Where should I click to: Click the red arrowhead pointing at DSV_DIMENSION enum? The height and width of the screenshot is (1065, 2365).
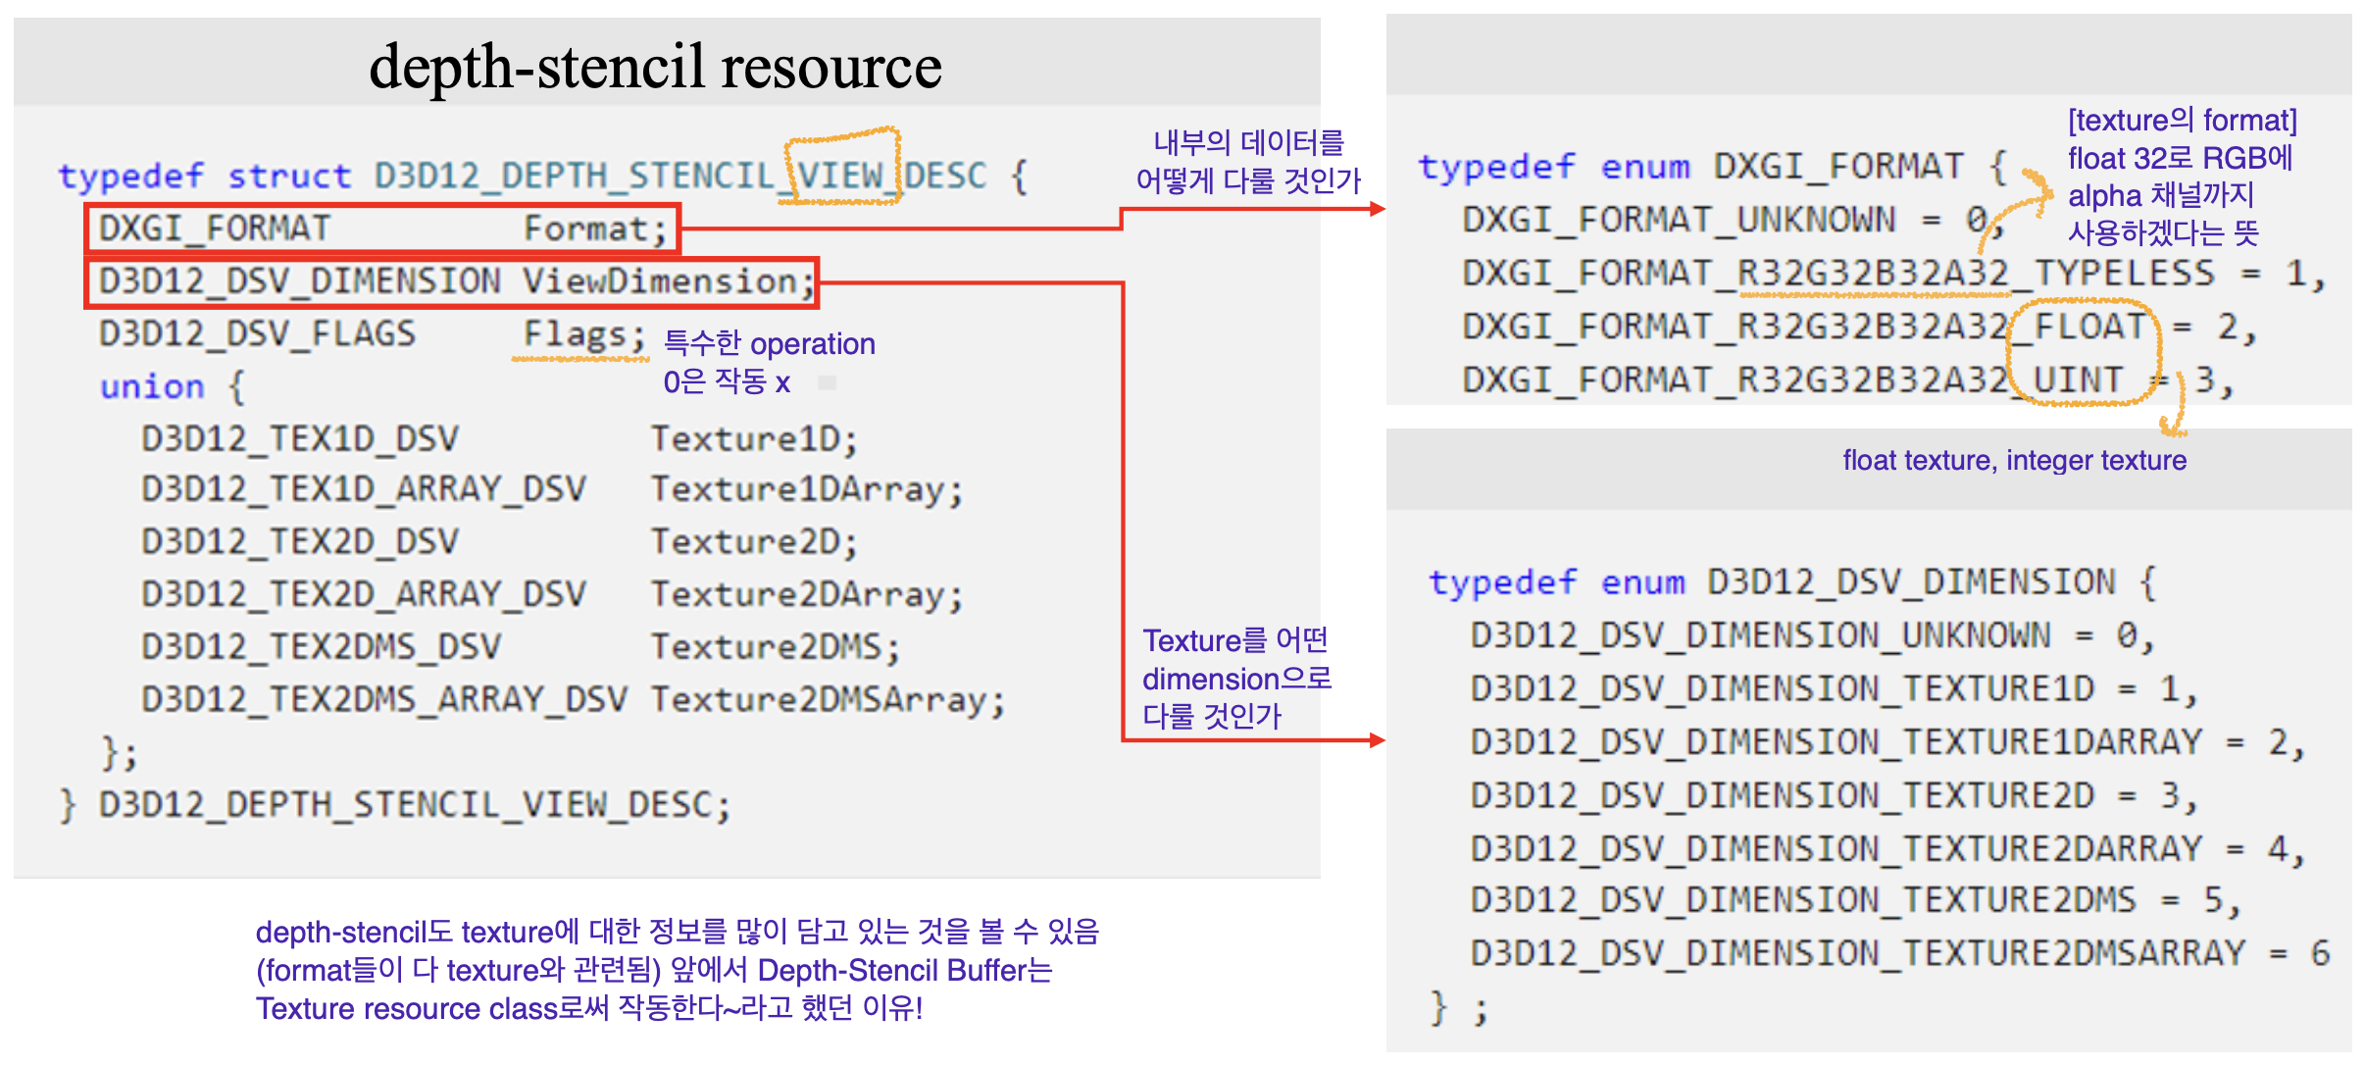[1377, 740]
